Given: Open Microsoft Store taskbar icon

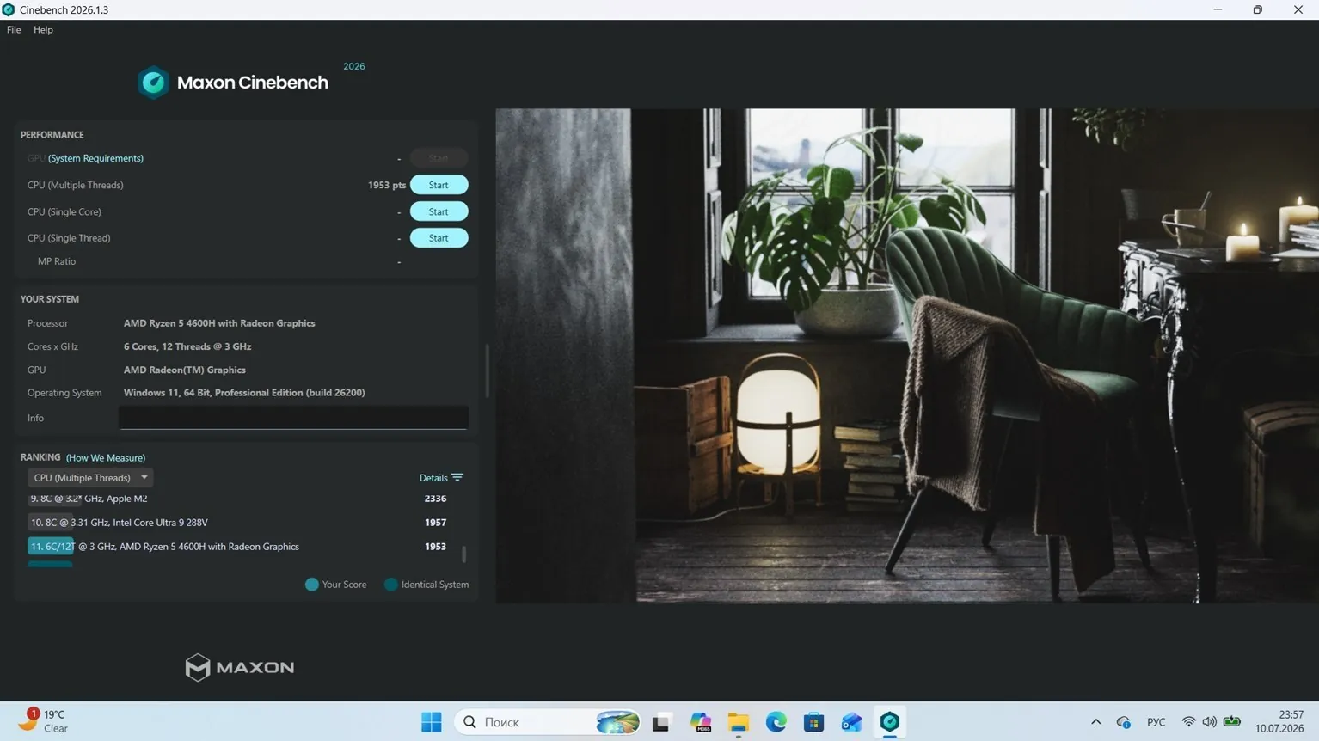Looking at the screenshot, I should click(x=813, y=722).
